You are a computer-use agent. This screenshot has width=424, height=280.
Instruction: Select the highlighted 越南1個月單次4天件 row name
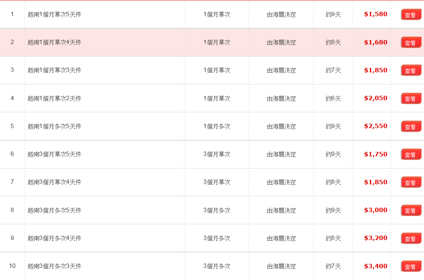click(x=54, y=42)
